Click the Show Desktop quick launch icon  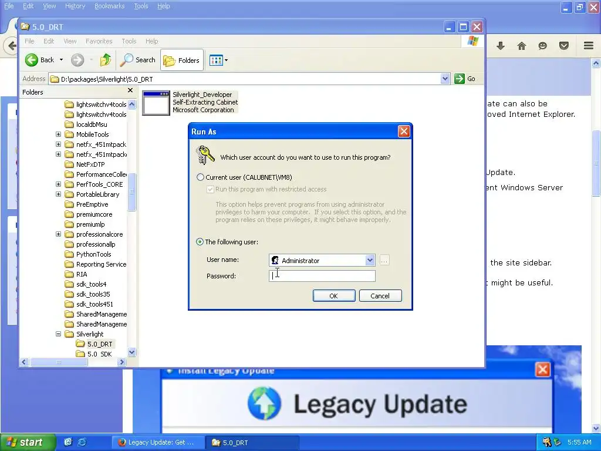tap(68, 442)
